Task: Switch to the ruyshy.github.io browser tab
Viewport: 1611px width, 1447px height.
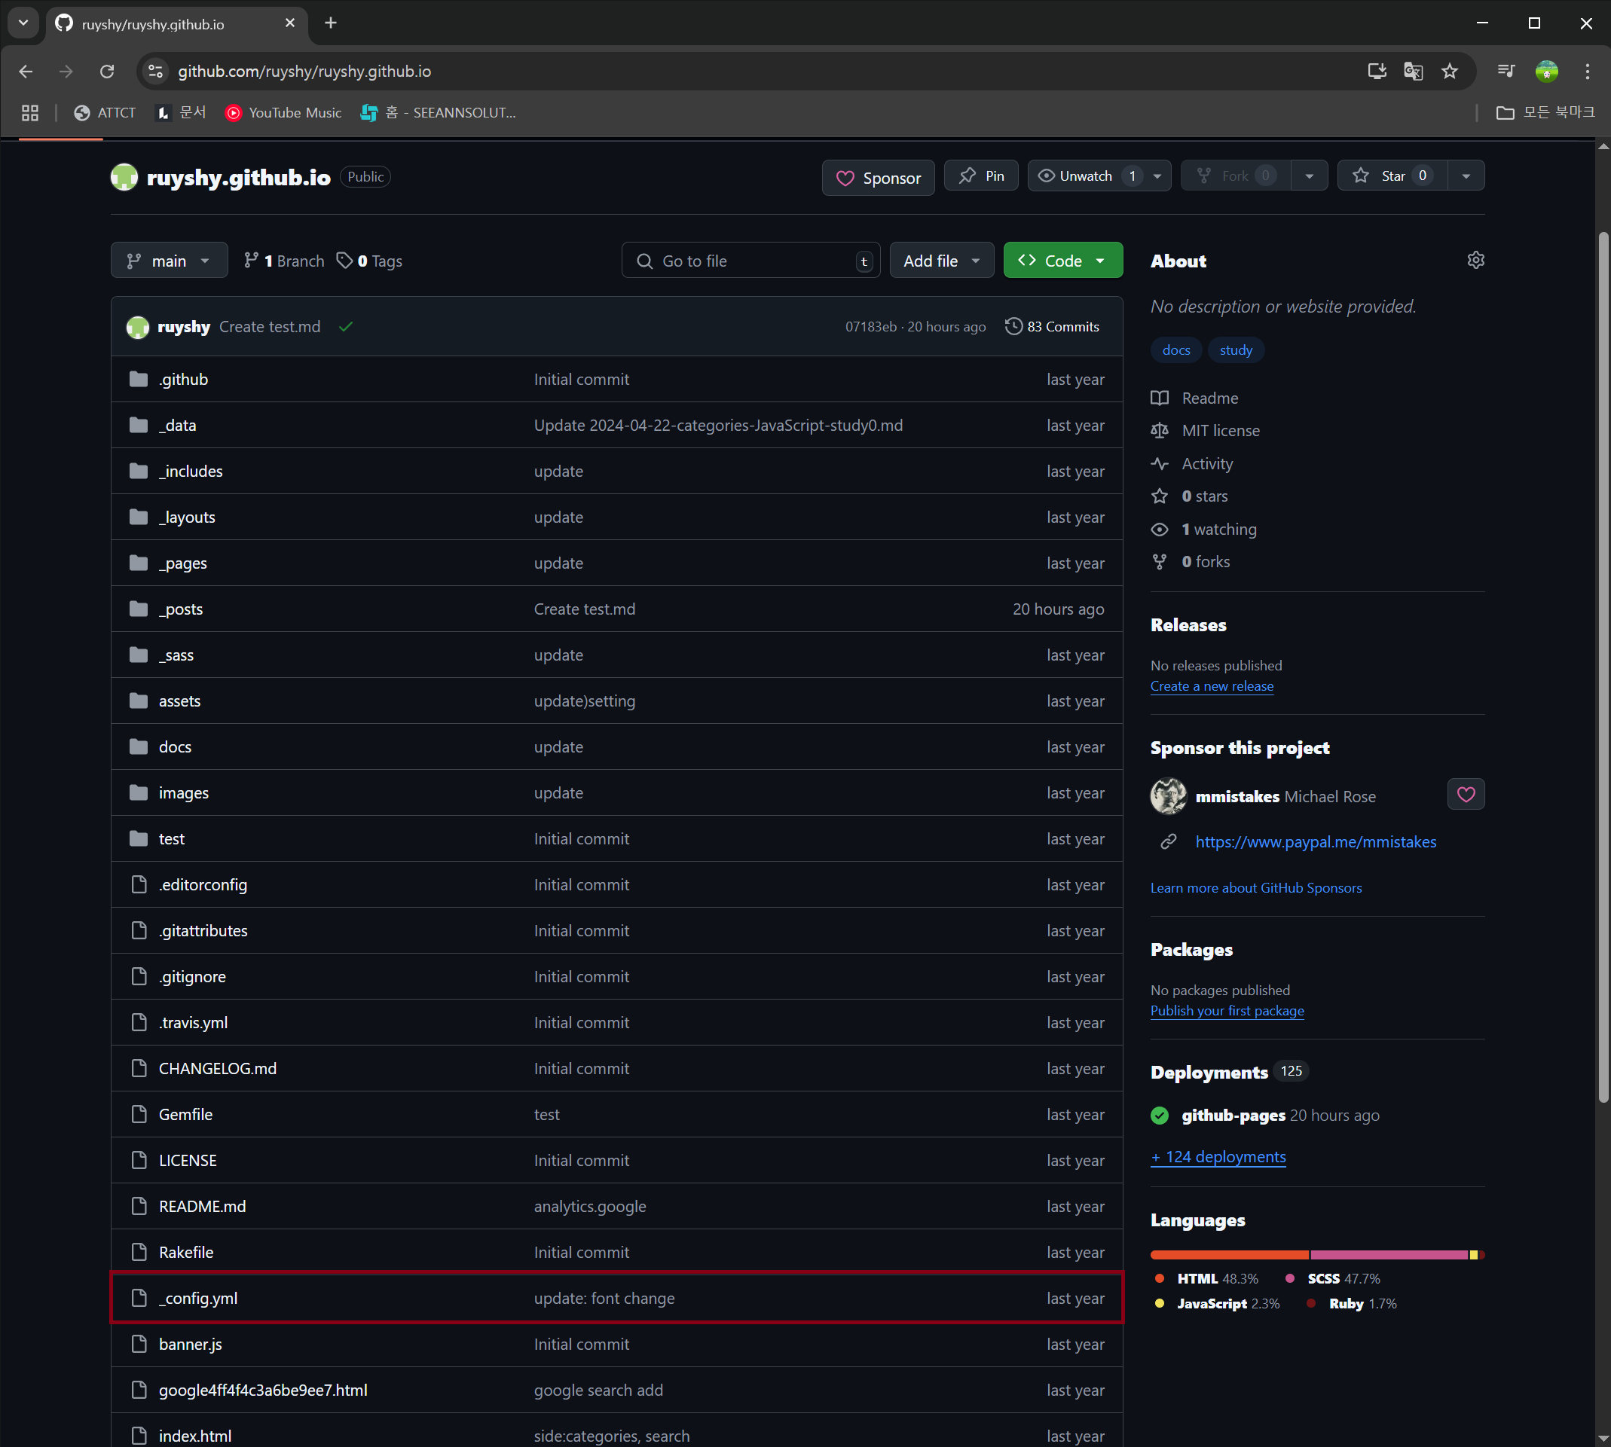Action: click(155, 24)
